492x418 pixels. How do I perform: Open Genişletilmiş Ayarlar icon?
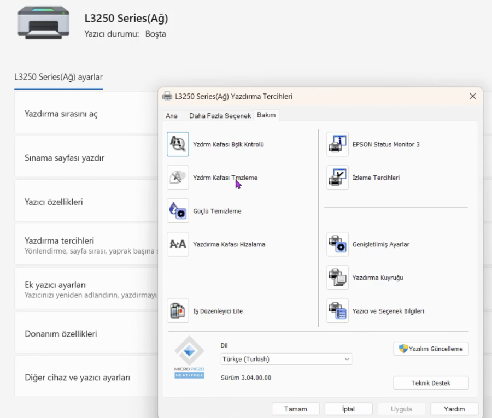point(337,244)
